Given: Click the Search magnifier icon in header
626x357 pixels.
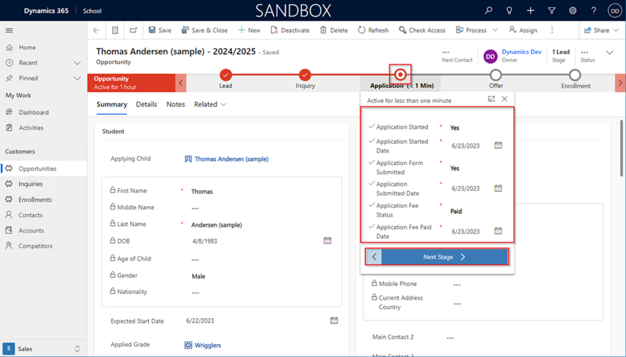Looking at the screenshot, I should click(x=488, y=10).
